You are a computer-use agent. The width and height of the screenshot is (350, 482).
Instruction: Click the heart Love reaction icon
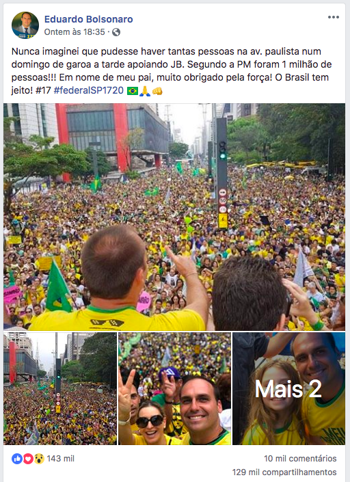28,459
